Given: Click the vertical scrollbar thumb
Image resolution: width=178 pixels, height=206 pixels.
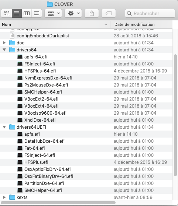Looking at the screenshot, I should click(x=175, y=115).
